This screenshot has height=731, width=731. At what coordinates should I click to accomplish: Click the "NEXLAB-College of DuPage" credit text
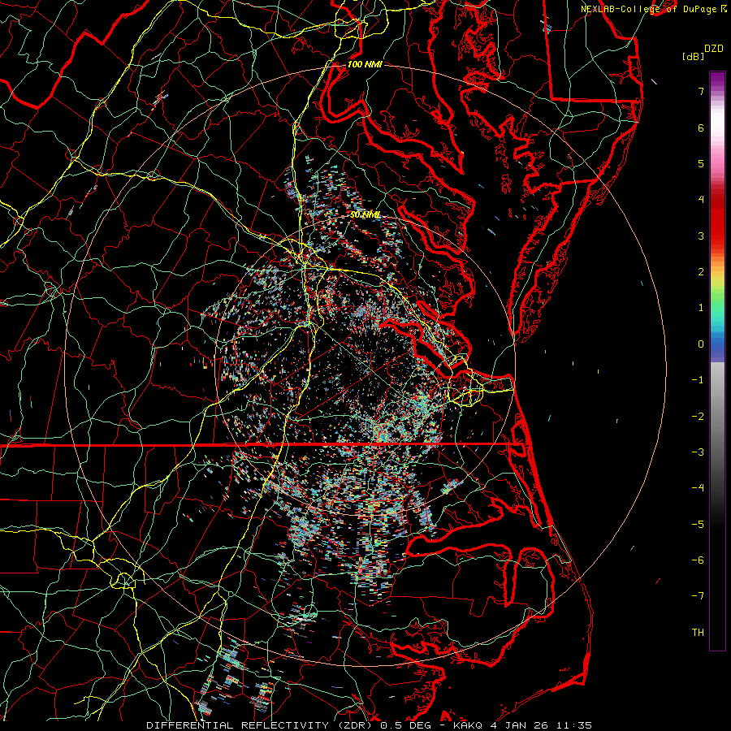point(648,9)
